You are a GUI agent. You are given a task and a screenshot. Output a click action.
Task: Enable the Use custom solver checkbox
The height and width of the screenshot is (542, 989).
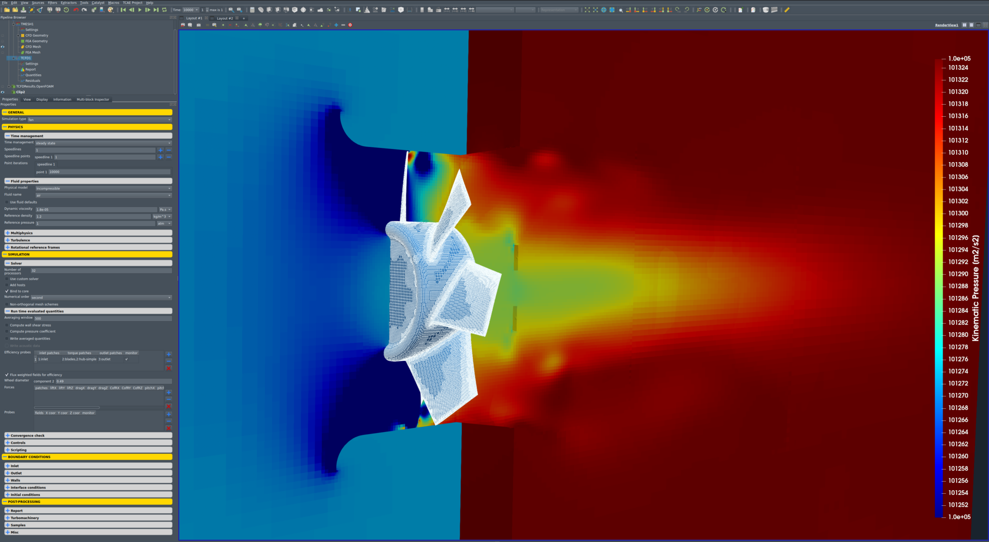point(6,279)
